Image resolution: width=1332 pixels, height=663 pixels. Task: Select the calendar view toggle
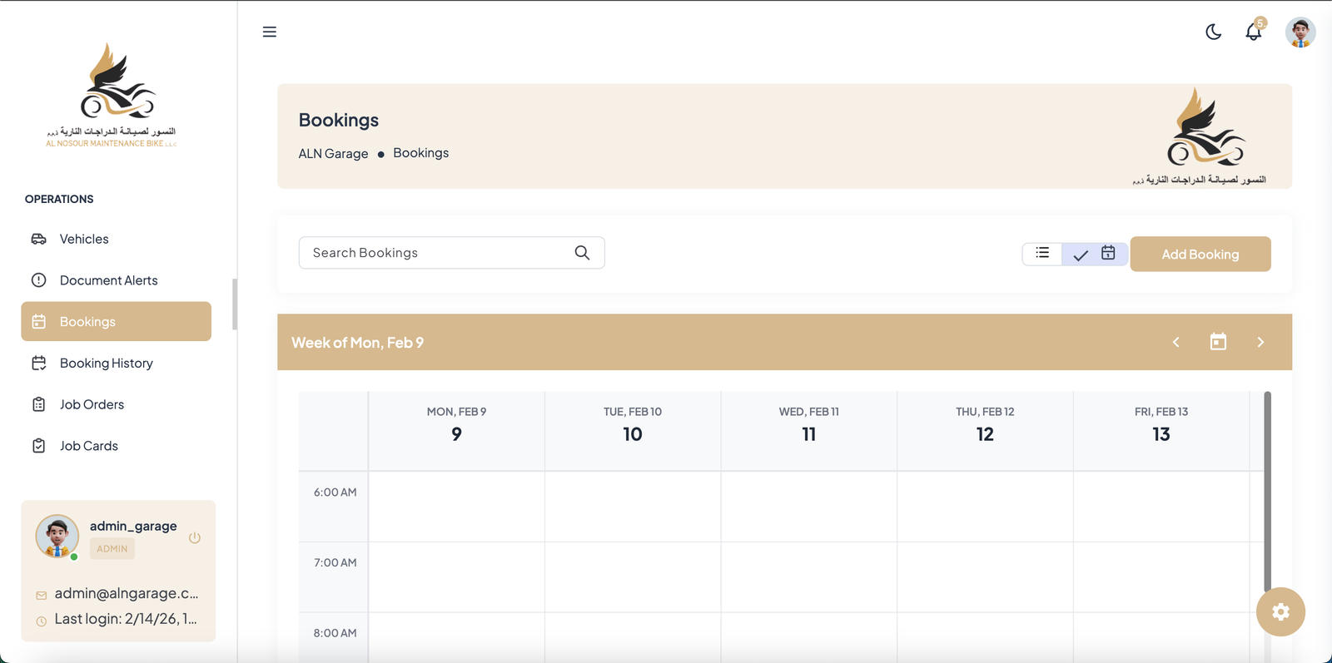pyautogui.click(x=1095, y=254)
